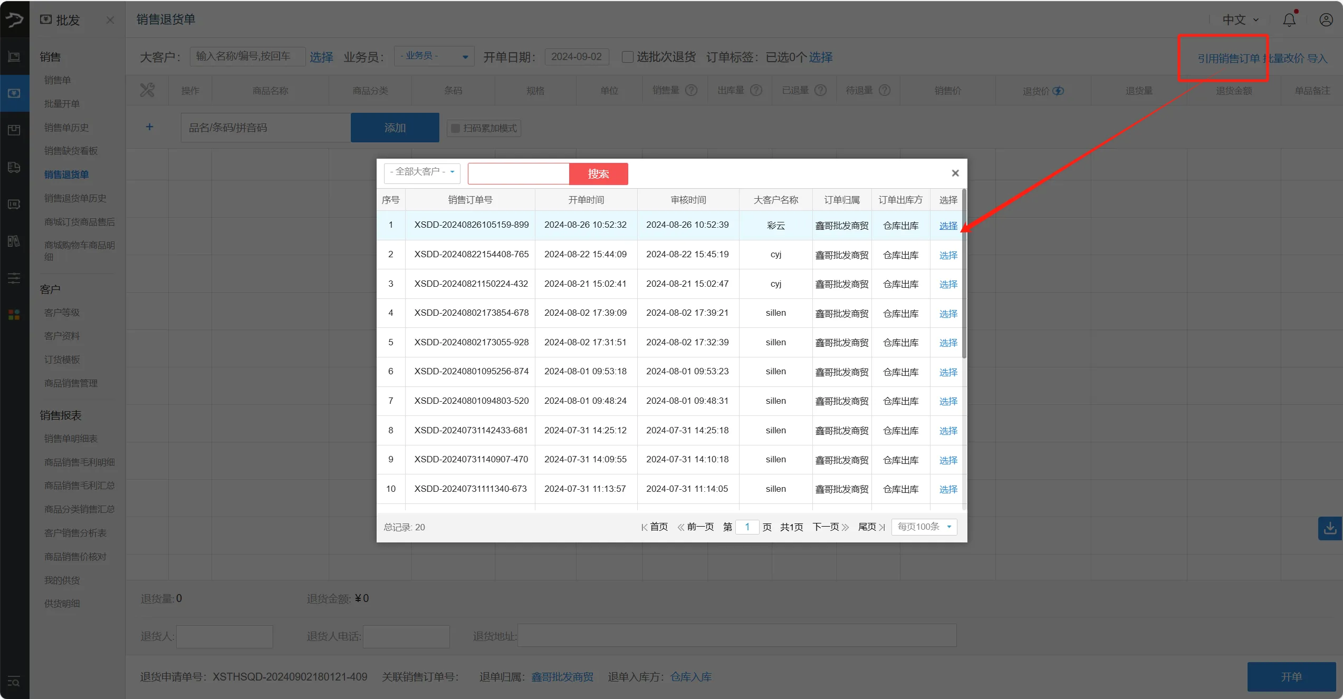Click the help icon next to 待退量
Screen dimensions: 1343x699
885,91
